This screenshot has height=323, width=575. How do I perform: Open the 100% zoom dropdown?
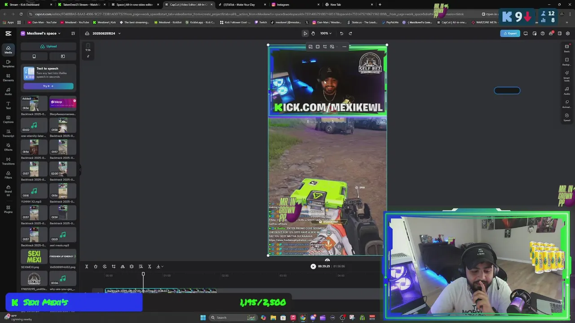[326, 33]
